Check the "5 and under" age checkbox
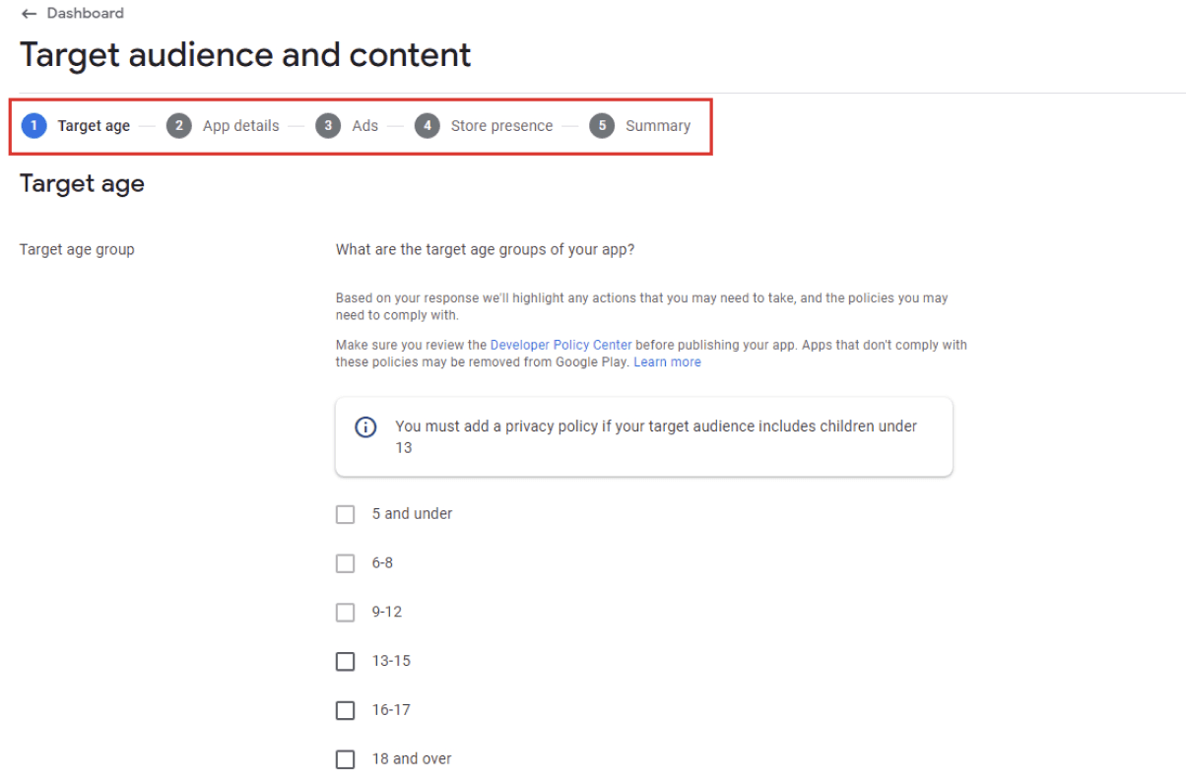1186x783 pixels. (x=345, y=513)
